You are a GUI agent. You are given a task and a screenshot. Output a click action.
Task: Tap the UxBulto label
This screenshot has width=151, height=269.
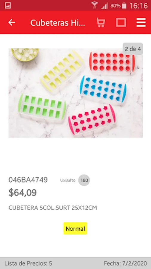coord(68,180)
